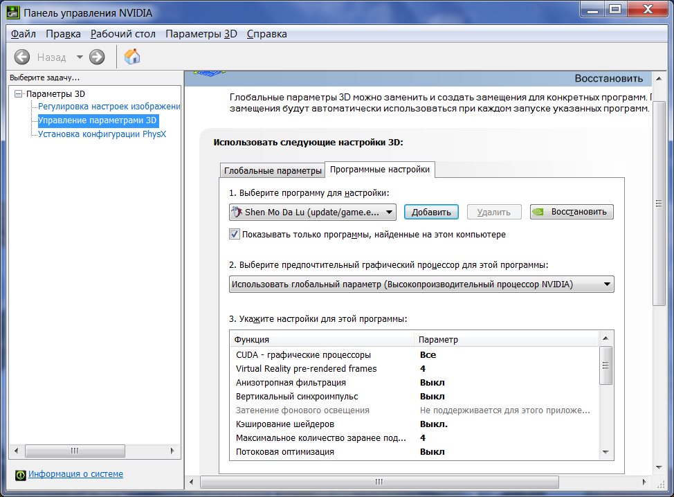Click the system information icon at bottom left

(20, 474)
